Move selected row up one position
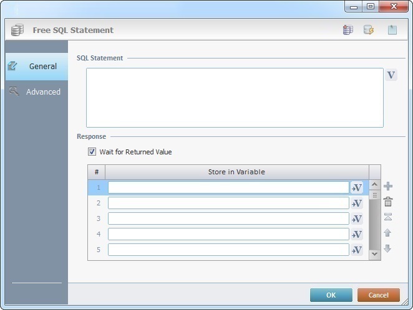This screenshot has height=310, width=413. click(387, 233)
